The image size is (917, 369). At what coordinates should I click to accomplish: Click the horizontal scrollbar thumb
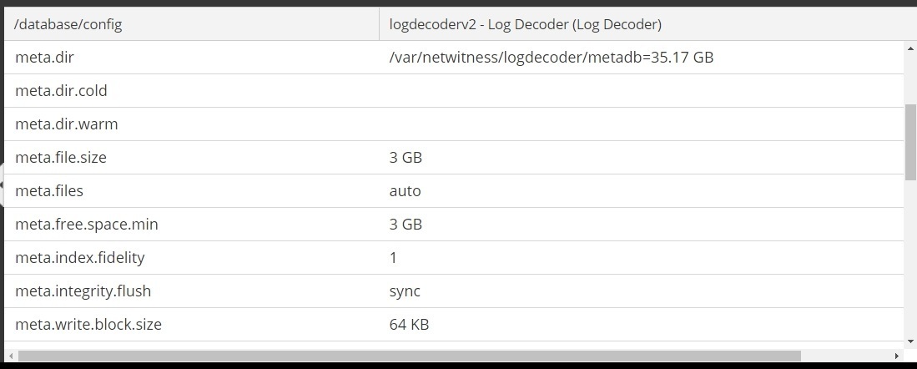pos(409,356)
